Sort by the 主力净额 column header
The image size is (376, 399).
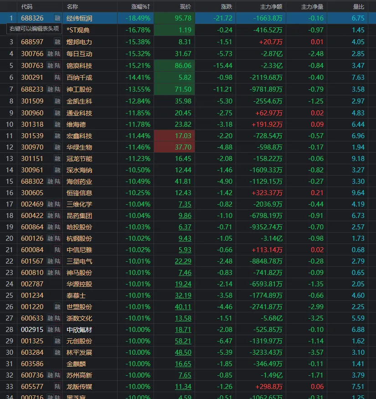click(271, 7)
